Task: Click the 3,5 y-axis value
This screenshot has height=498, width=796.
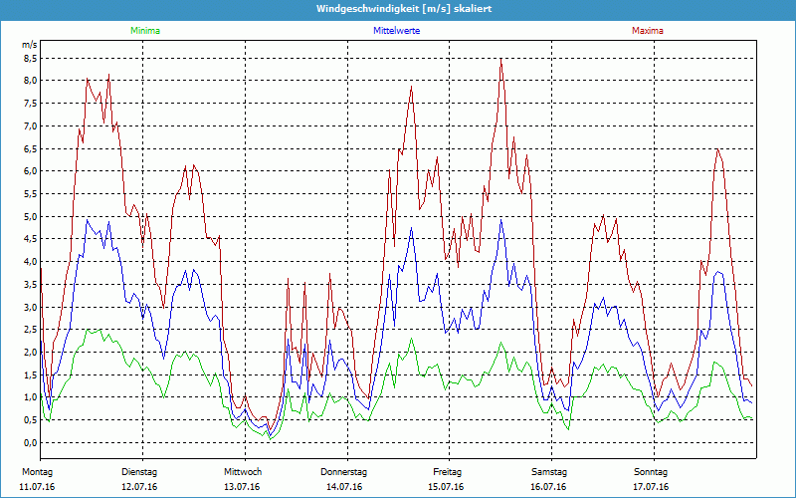Action: tap(31, 284)
